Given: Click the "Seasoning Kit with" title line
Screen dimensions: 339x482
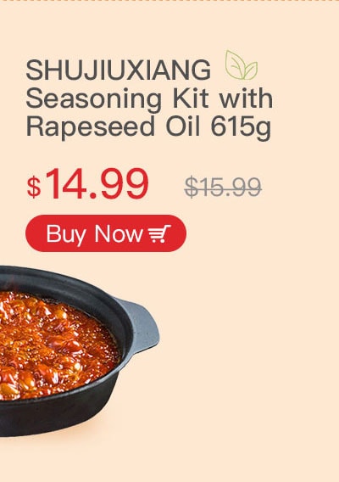Looking at the screenshot, I should point(149,98).
